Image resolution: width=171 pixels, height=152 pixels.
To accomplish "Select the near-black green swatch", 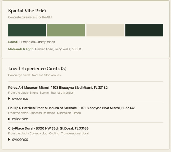I will pyautogui.click(x=144, y=30).
